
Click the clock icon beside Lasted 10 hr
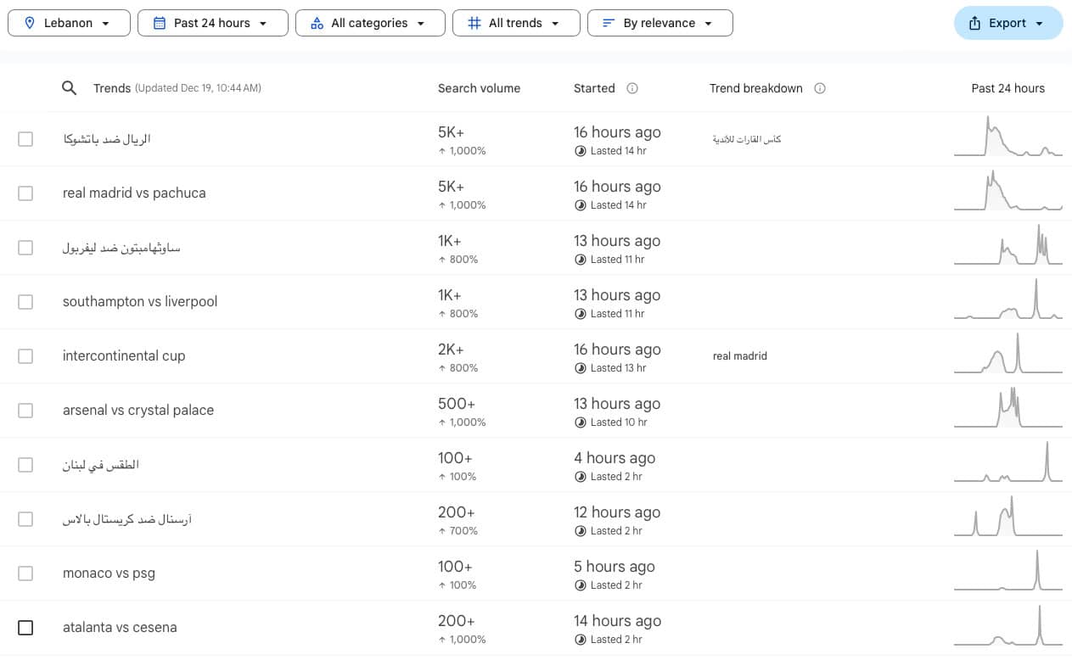pyautogui.click(x=581, y=422)
